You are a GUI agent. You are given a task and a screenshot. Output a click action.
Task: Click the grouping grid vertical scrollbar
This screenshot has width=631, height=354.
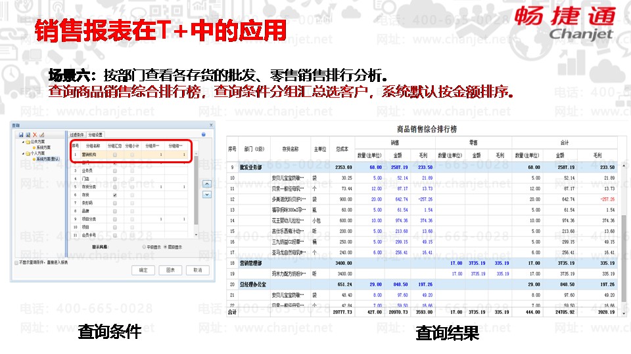pos(196,191)
